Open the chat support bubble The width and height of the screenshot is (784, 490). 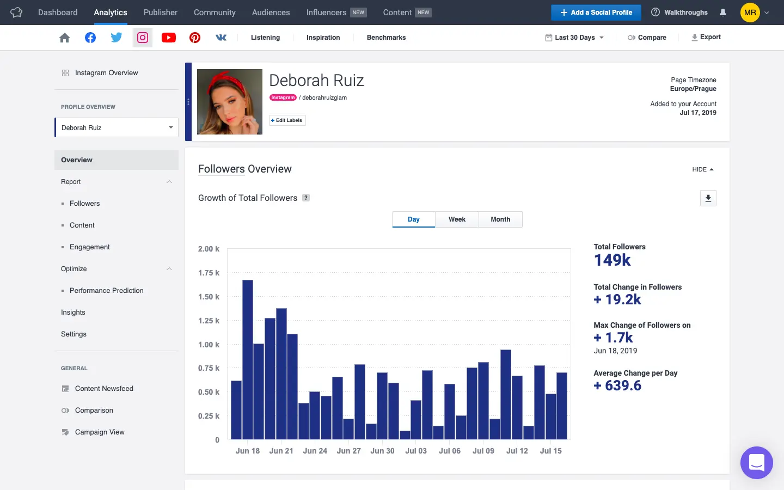[756, 463]
